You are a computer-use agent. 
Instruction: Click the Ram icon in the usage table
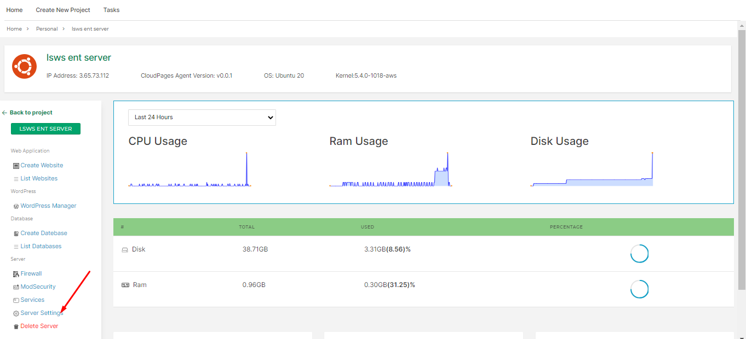click(x=125, y=284)
